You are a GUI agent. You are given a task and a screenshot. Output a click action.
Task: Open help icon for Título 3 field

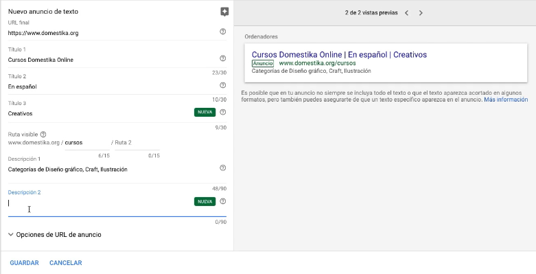click(222, 112)
